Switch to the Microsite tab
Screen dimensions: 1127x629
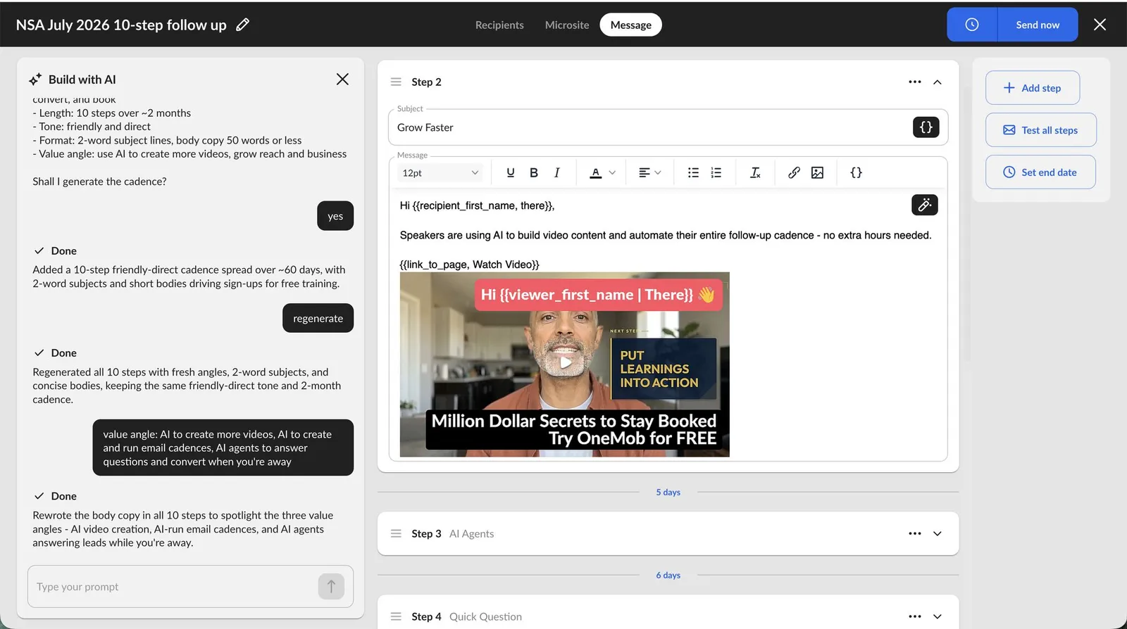(x=567, y=25)
